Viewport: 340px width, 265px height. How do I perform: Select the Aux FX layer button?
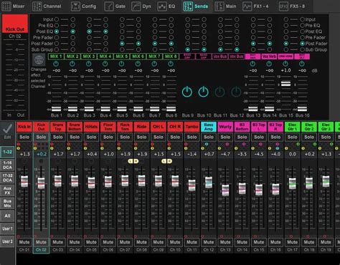pos(7,191)
